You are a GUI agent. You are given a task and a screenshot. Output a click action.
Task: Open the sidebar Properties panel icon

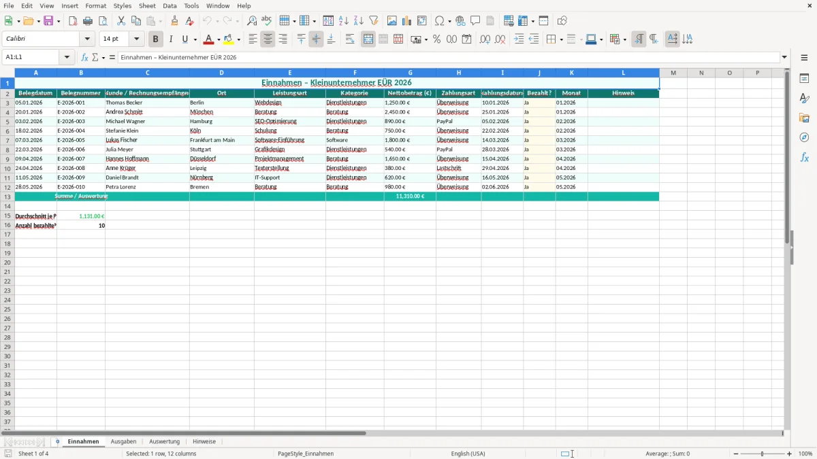[x=804, y=79]
